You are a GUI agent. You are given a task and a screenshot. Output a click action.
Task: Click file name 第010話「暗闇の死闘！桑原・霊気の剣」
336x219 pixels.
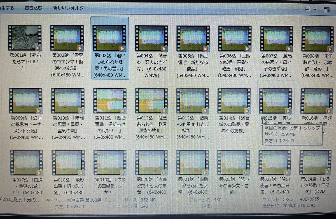[68, 127]
